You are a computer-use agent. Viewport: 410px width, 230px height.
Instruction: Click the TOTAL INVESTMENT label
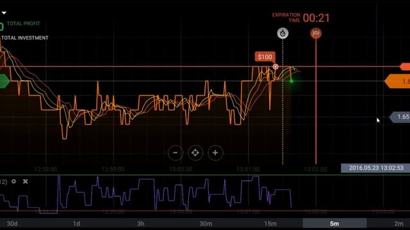(x=25, y=38)
